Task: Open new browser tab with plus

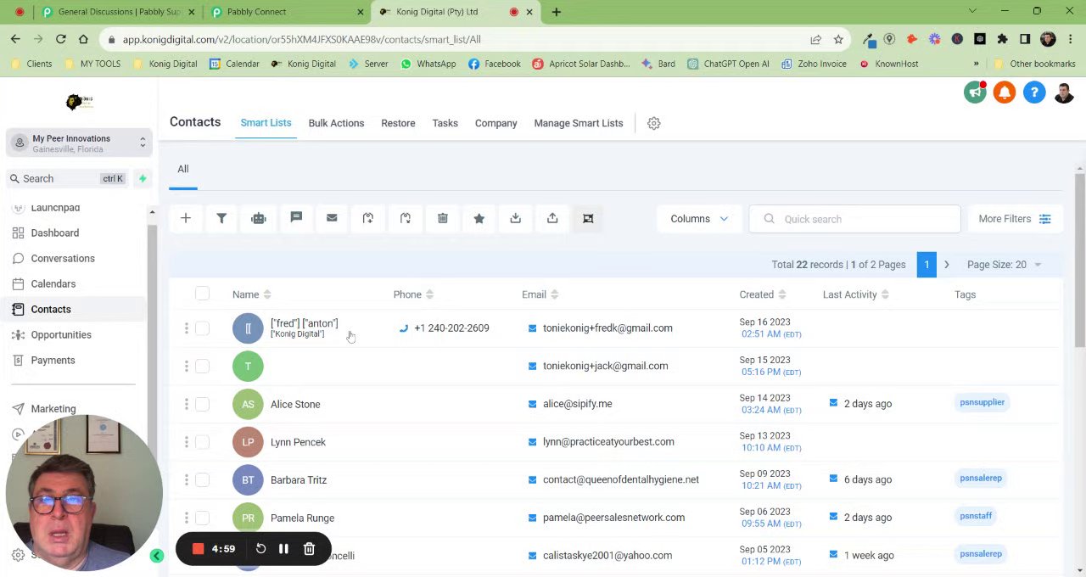Action: click(x=557, y=12)
